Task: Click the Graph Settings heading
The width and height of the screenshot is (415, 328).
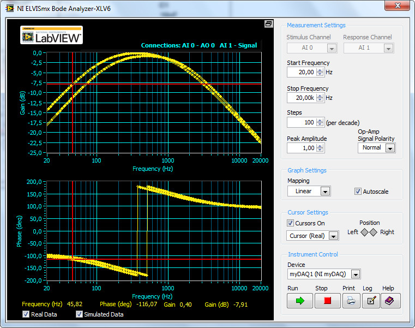Action: coord(306,170)
